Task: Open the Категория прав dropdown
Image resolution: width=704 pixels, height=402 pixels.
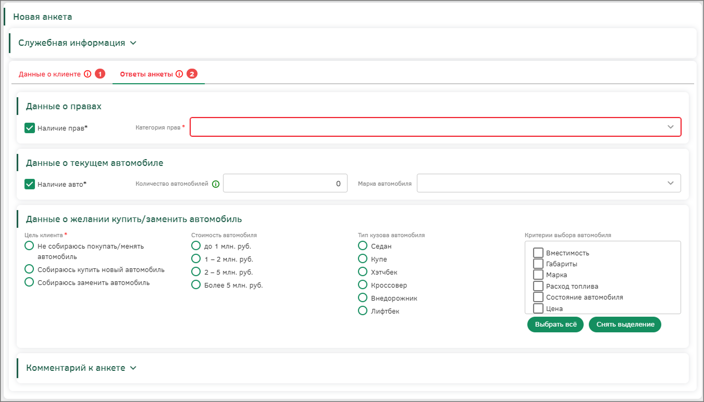Action: [x=435, y=127]
